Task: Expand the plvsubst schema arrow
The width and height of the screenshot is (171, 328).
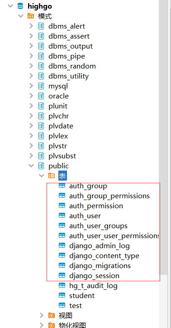Action: [31, 156]
